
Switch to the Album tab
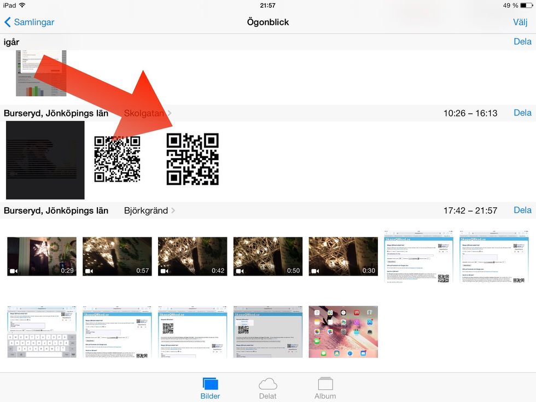pyautogui.click(x=325, y=389)
